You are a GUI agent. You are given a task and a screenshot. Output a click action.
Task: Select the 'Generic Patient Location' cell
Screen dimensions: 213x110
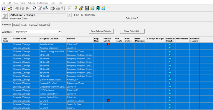(53, 80)
